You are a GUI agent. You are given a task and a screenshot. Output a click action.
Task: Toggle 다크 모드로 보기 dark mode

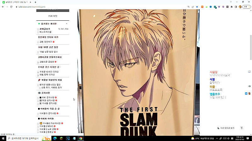tap(226, 128)
